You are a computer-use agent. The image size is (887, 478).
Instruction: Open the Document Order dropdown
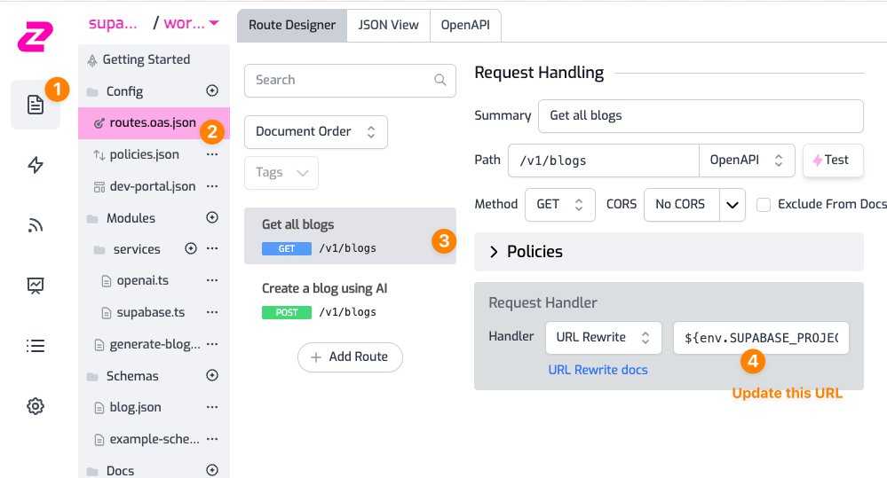(315, 131)
